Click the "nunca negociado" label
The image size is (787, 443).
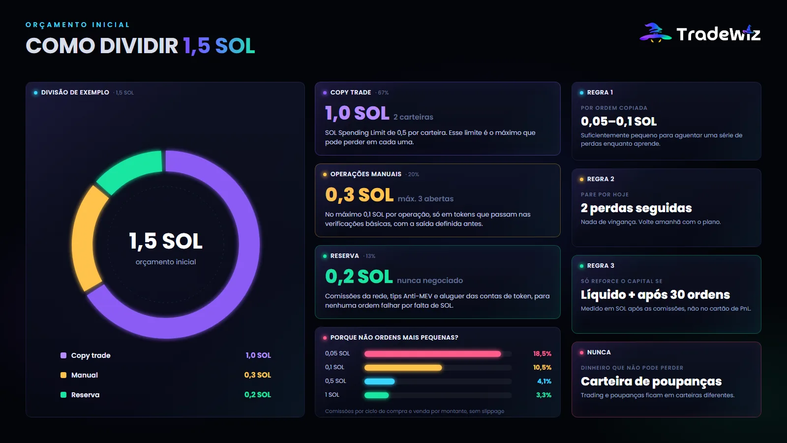tap(430, 281)
